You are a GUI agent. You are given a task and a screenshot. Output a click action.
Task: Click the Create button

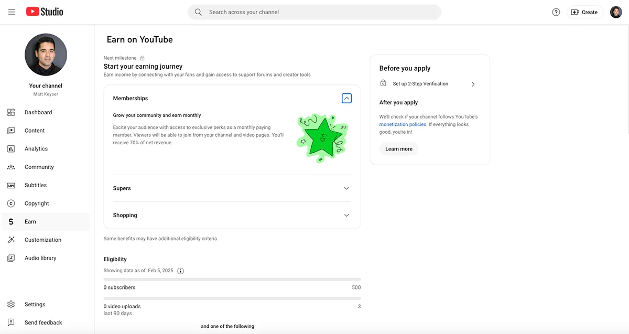(x=584, y=12)
